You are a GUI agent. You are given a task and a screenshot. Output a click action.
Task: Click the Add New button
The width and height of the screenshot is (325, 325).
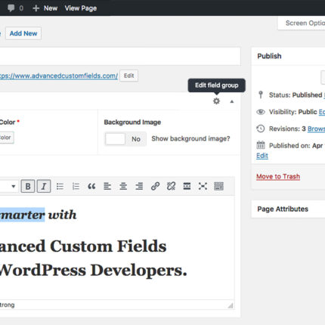pos(23,33)
